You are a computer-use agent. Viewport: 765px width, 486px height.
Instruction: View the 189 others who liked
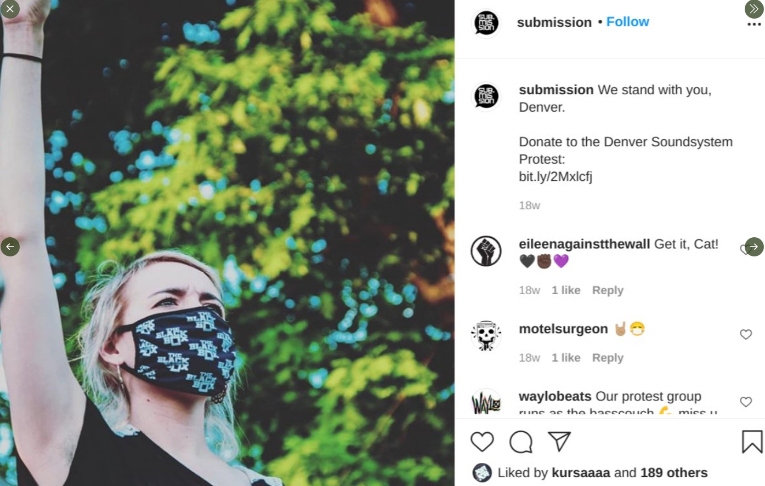(674, 472)
